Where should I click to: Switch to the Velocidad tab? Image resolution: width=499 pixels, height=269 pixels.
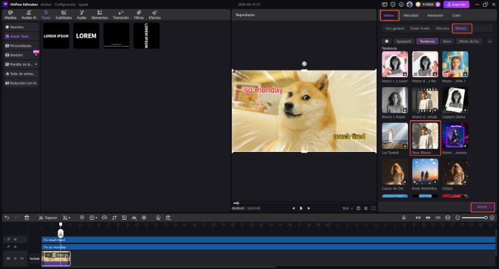[410, 15]
